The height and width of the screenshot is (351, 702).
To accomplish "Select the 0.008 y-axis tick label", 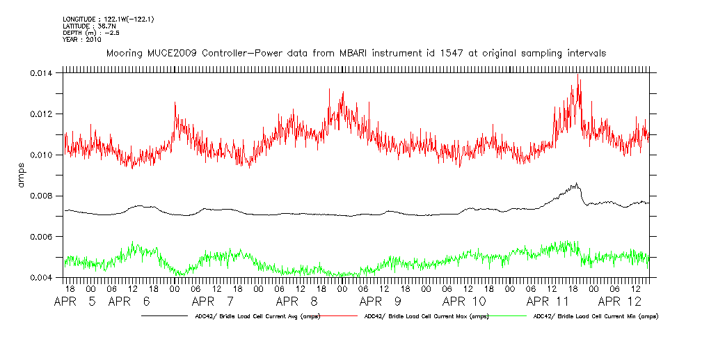I will (44, 196).
